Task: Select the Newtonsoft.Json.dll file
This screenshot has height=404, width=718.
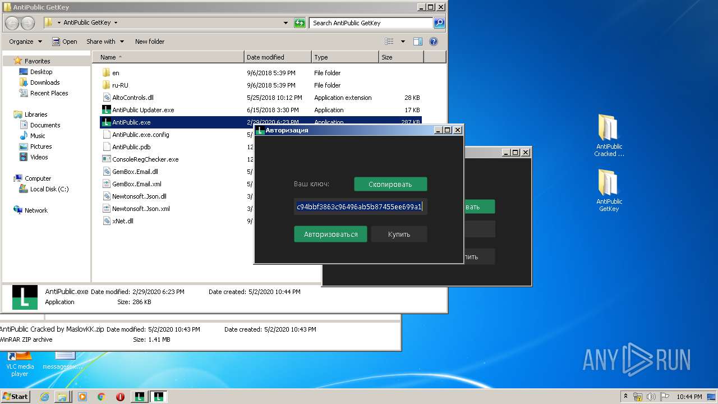Action: [x=139, y=196]
